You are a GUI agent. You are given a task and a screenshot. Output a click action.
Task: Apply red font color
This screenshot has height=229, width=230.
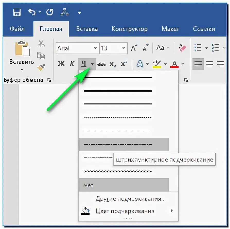click(174, 64)
